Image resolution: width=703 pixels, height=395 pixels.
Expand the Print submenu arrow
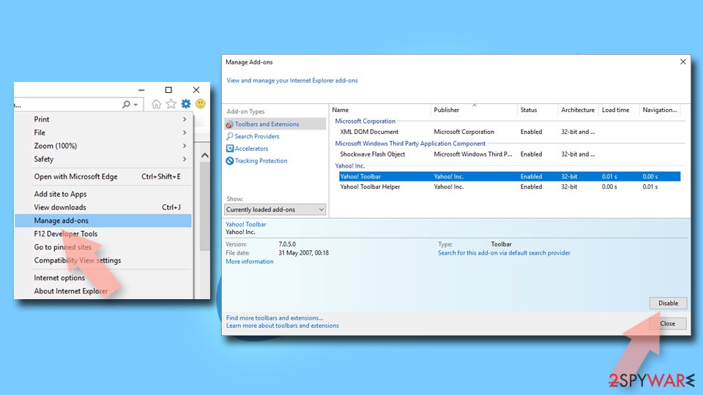pos(185,119)
